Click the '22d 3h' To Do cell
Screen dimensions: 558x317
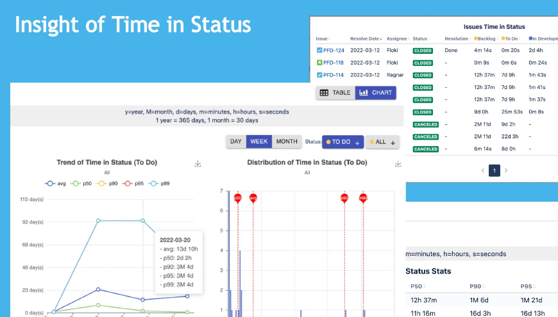pos(510,136)
